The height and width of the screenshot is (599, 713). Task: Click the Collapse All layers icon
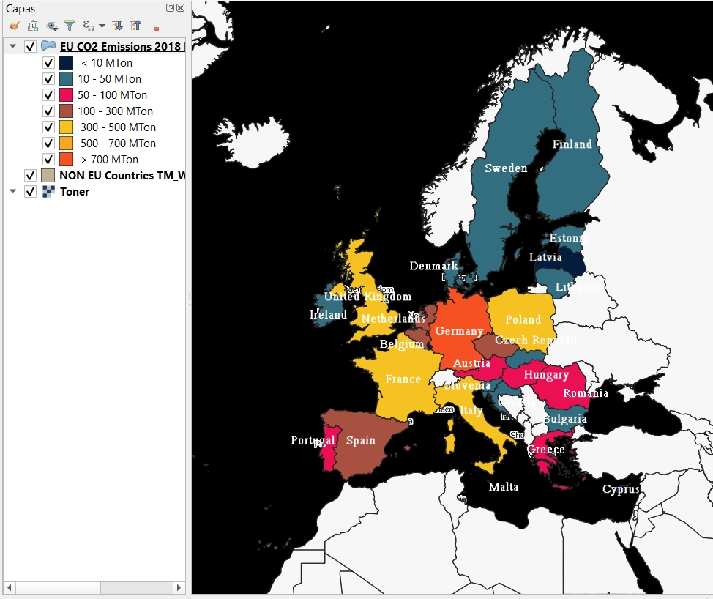coord(135,26)
